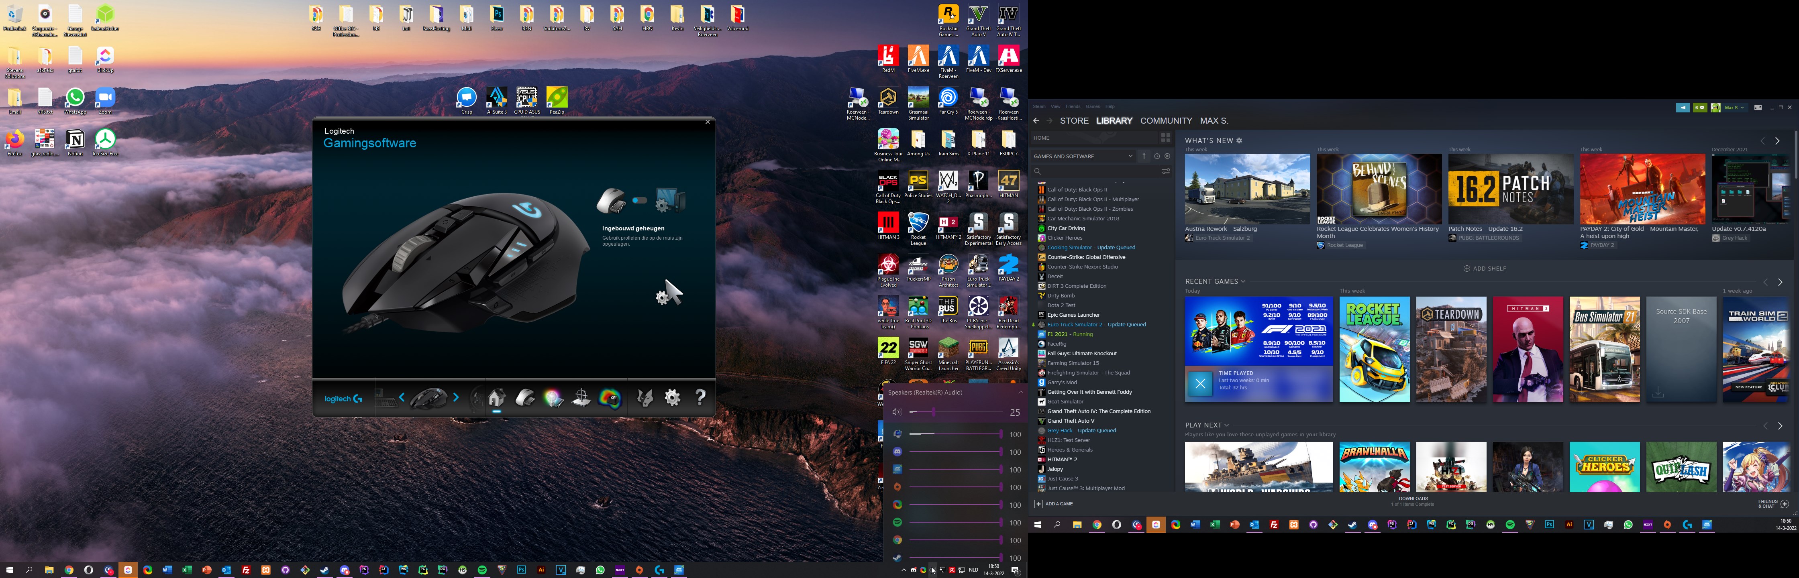This screenshot has width=1799, height=578.
Task: Open the input heatmap analysis icon
Action: coord(610,398)
